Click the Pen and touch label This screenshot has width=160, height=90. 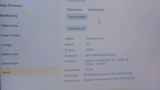(71, 81)
